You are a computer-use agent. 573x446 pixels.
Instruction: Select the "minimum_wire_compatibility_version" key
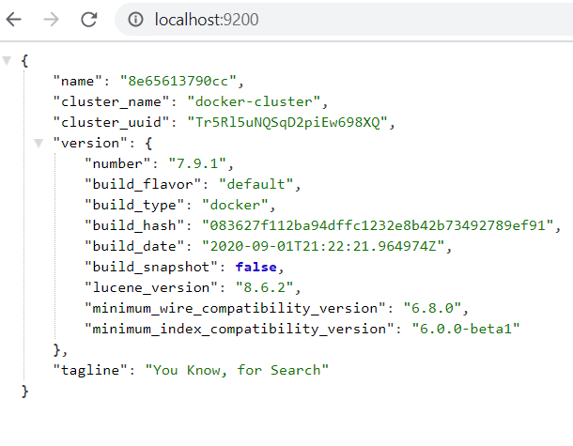[235, 308]
